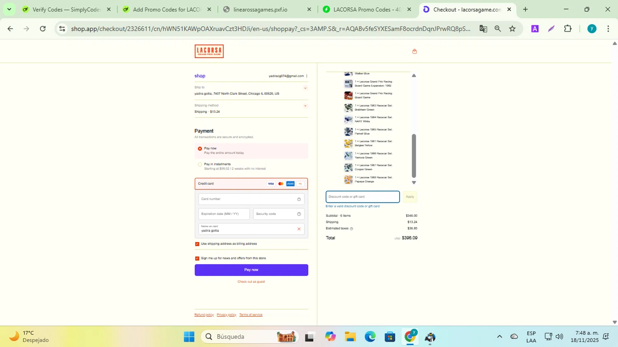Click the LACORSA Grand Prix Game logo

coord(209,51)
